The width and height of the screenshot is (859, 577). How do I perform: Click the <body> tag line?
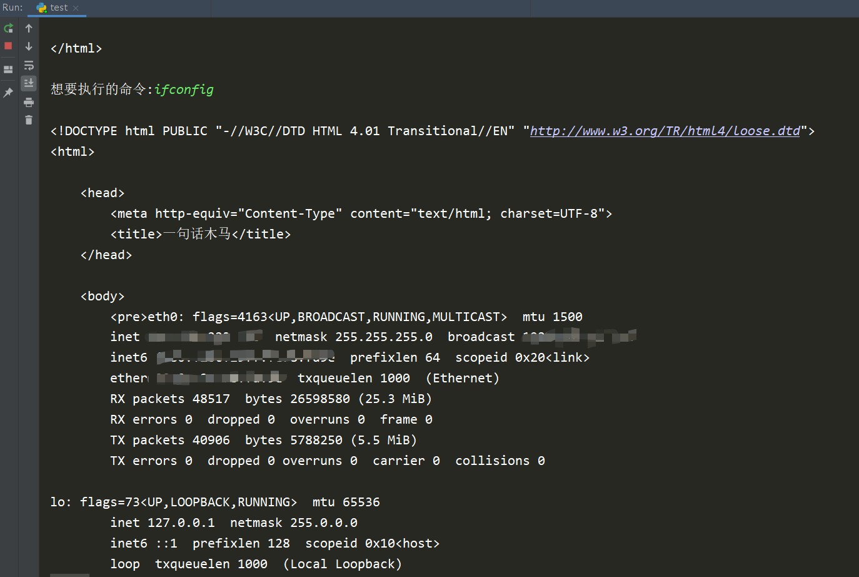pyautogui.click(x=103, y=296)
